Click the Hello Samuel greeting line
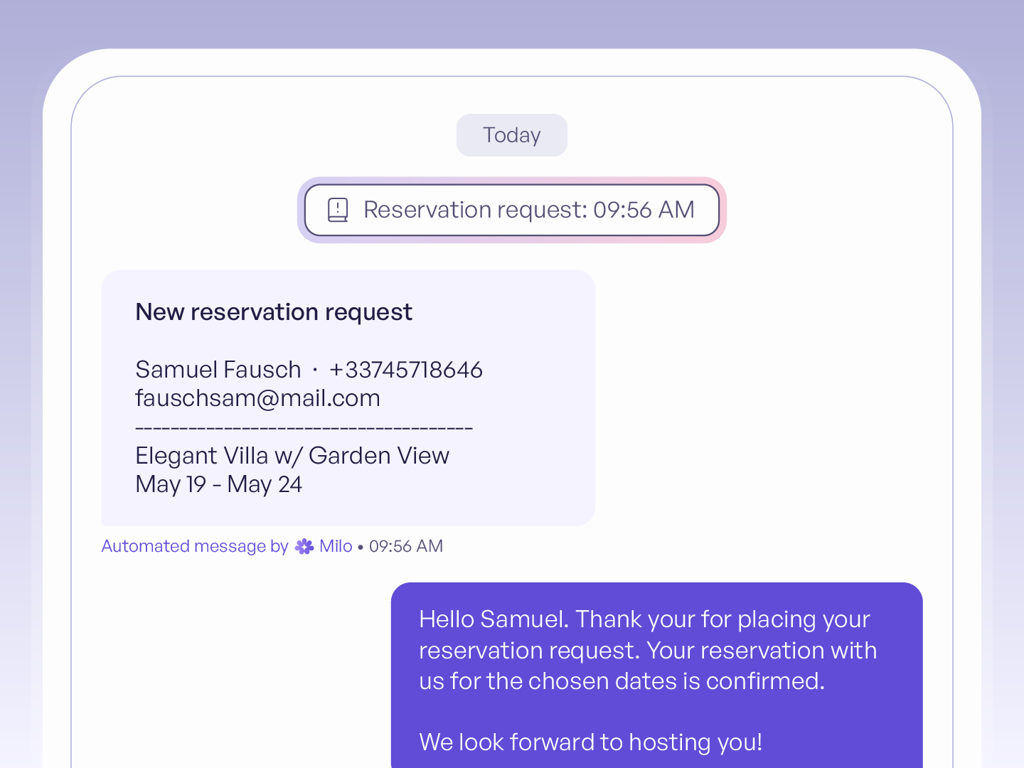 click(644, 619)
